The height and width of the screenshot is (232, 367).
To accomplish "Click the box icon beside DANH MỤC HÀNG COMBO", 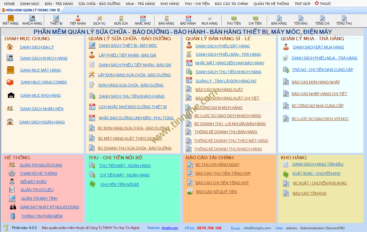I will pos(10,82).
